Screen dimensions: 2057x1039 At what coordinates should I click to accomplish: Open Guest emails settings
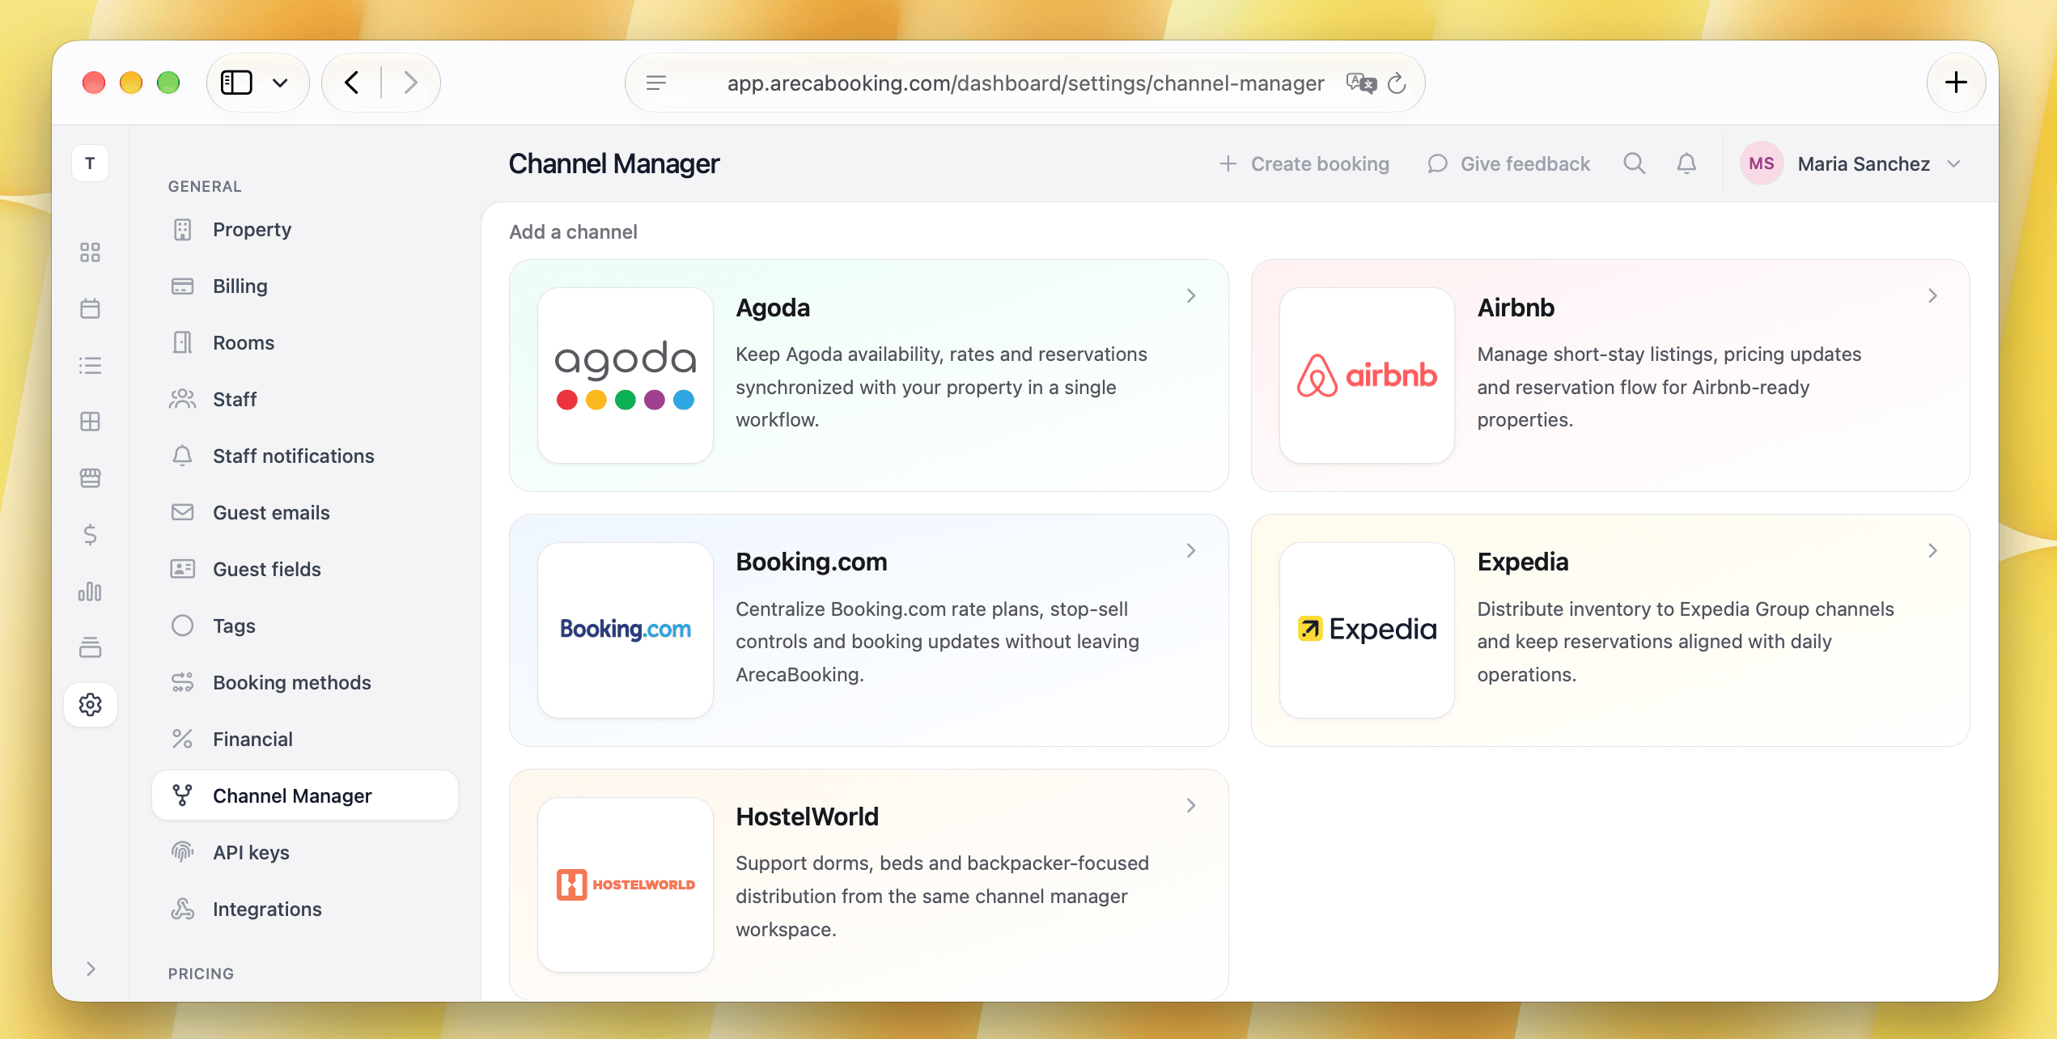tap(305, 513)
